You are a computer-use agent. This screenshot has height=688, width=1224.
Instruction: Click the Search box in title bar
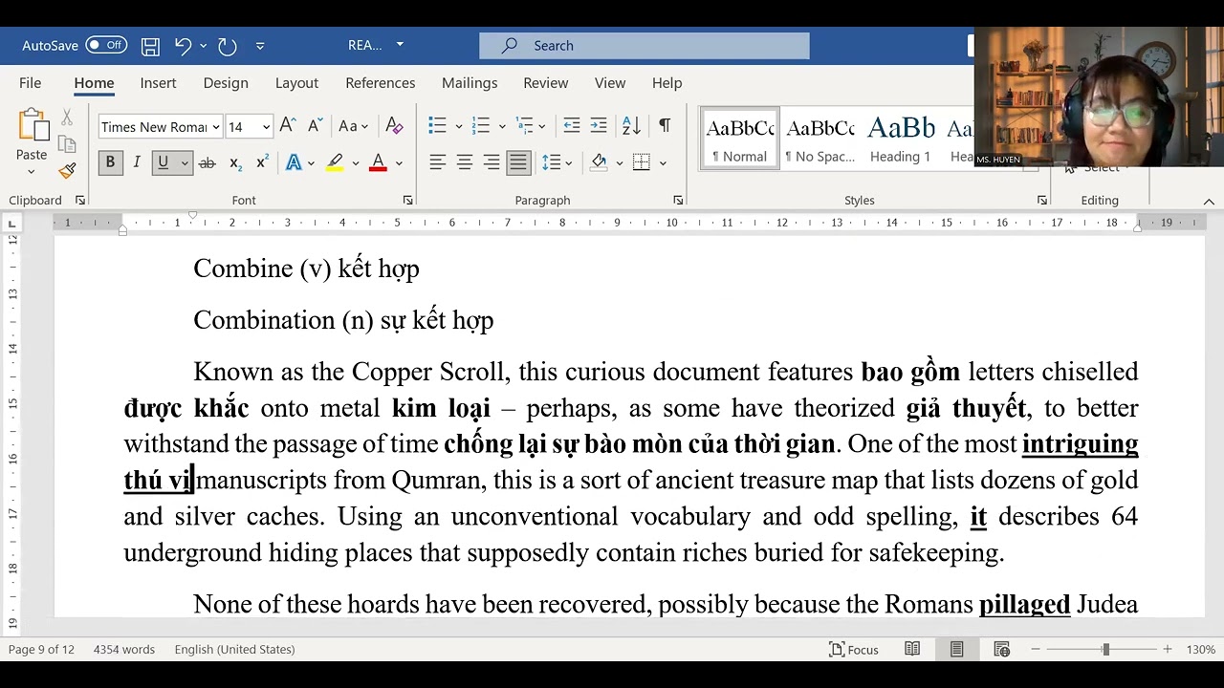[x=645, y=46]
